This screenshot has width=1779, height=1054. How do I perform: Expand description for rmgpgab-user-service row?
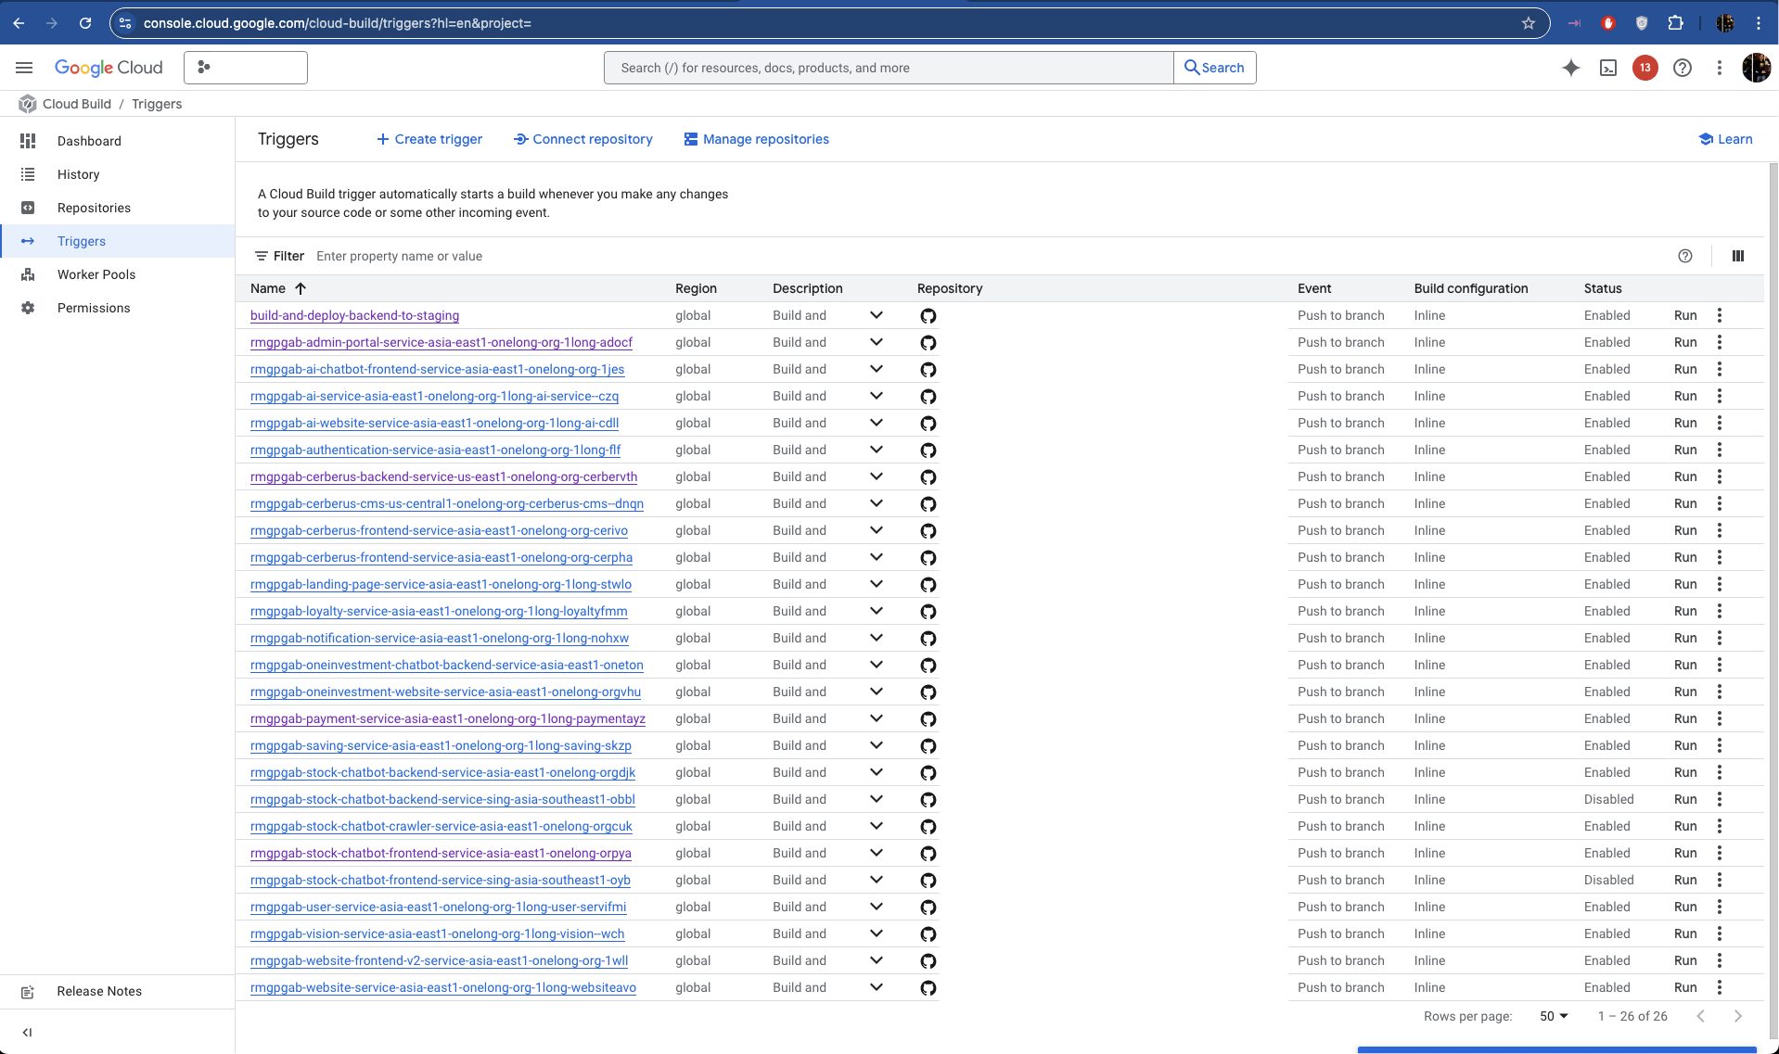[x=876, y=907]
